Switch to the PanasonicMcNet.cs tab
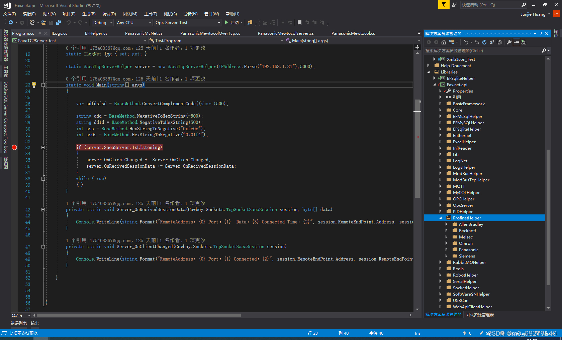The height and width of the screenshot is (340, 562). [x=144, y=33]
